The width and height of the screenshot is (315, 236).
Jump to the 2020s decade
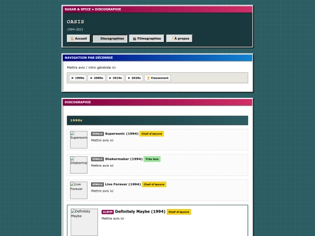click(x=134, y=78)
